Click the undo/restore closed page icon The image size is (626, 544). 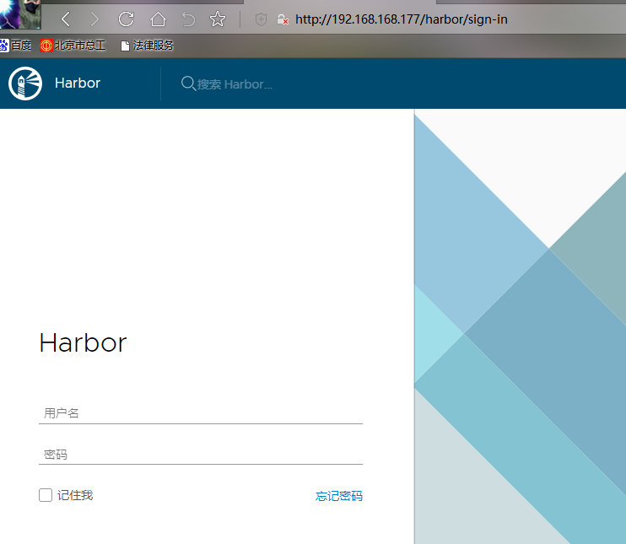point(188,19)
